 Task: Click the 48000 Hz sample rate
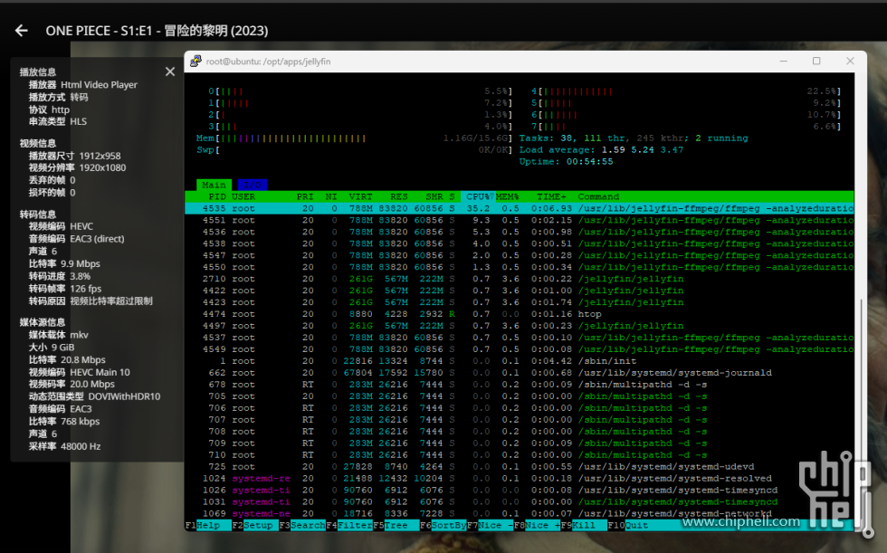(x=81, y=447)
